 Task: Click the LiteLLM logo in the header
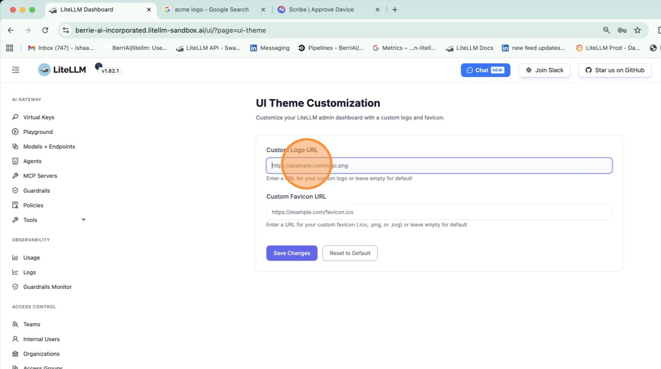point(62,70)
